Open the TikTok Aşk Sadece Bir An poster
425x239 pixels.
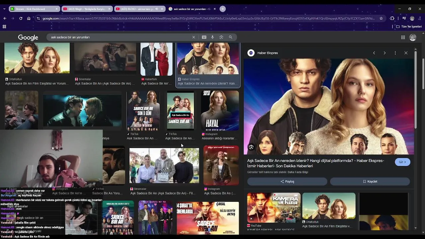(x=180, y=111)
